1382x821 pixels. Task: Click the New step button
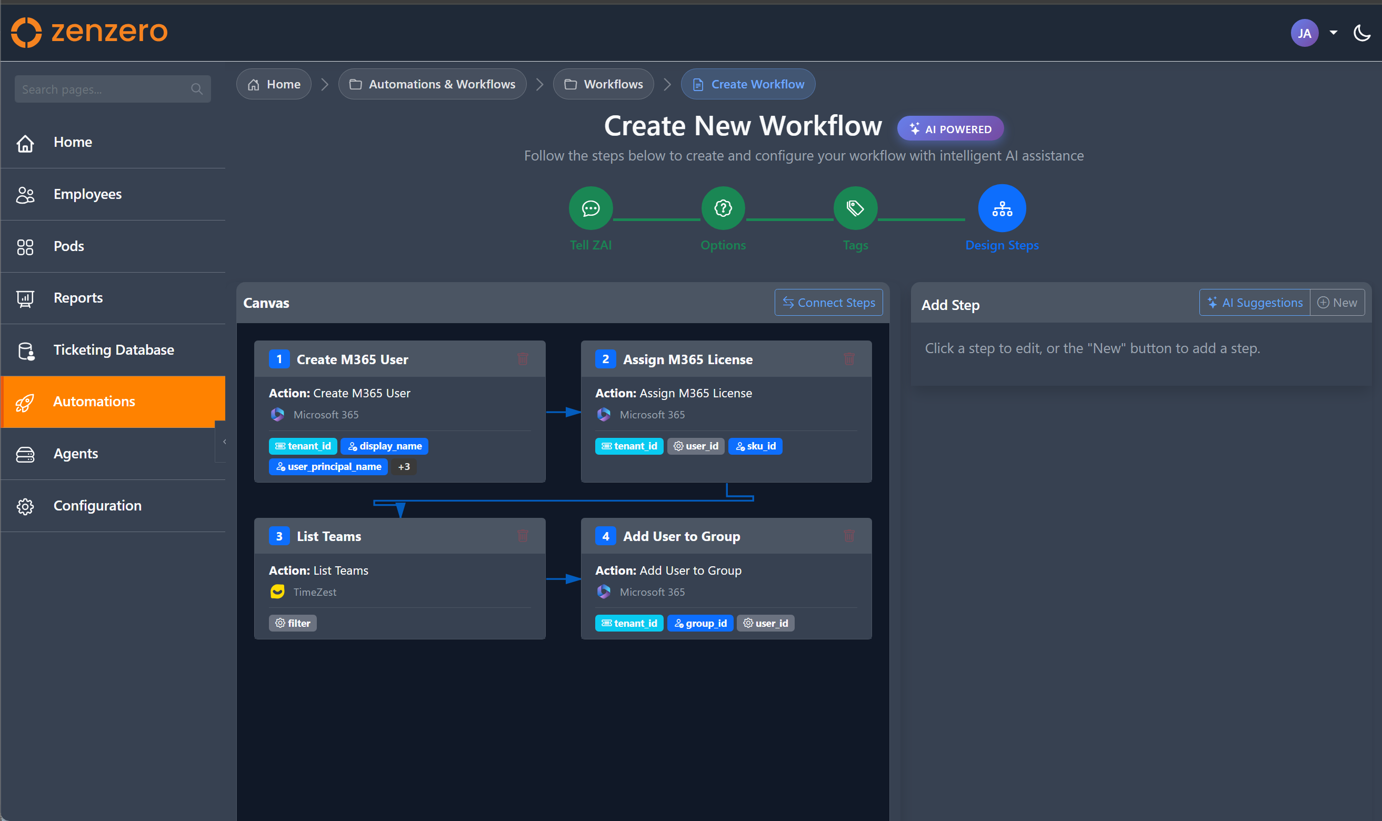[1337, 303]
